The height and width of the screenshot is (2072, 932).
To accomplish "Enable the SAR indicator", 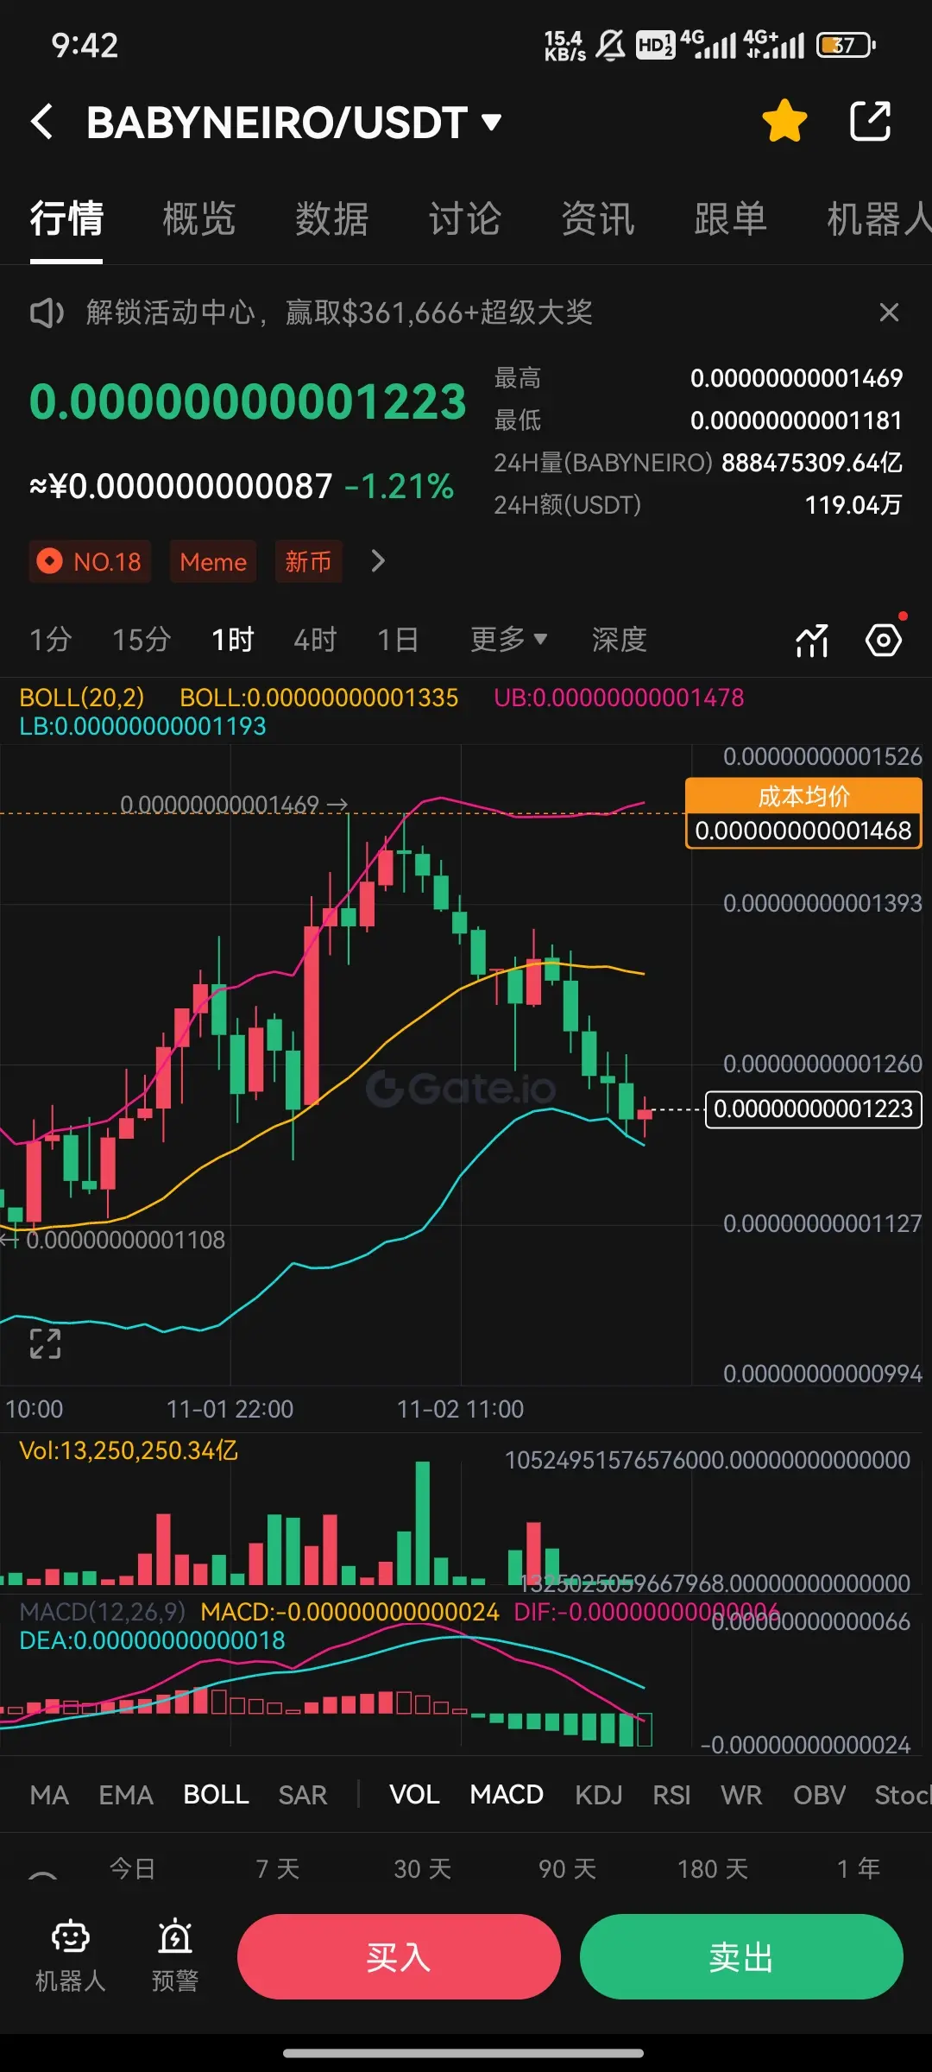I will pos(303,1795).
